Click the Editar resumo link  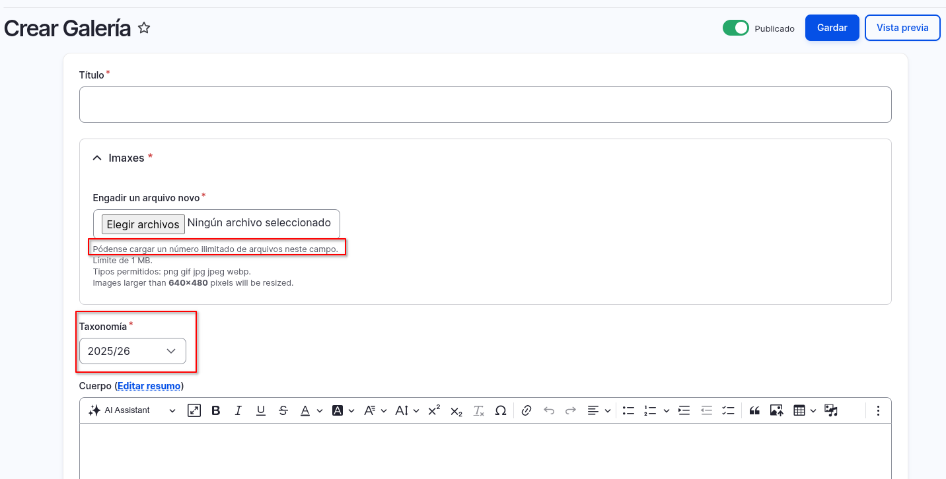click(x=149, y=385)
